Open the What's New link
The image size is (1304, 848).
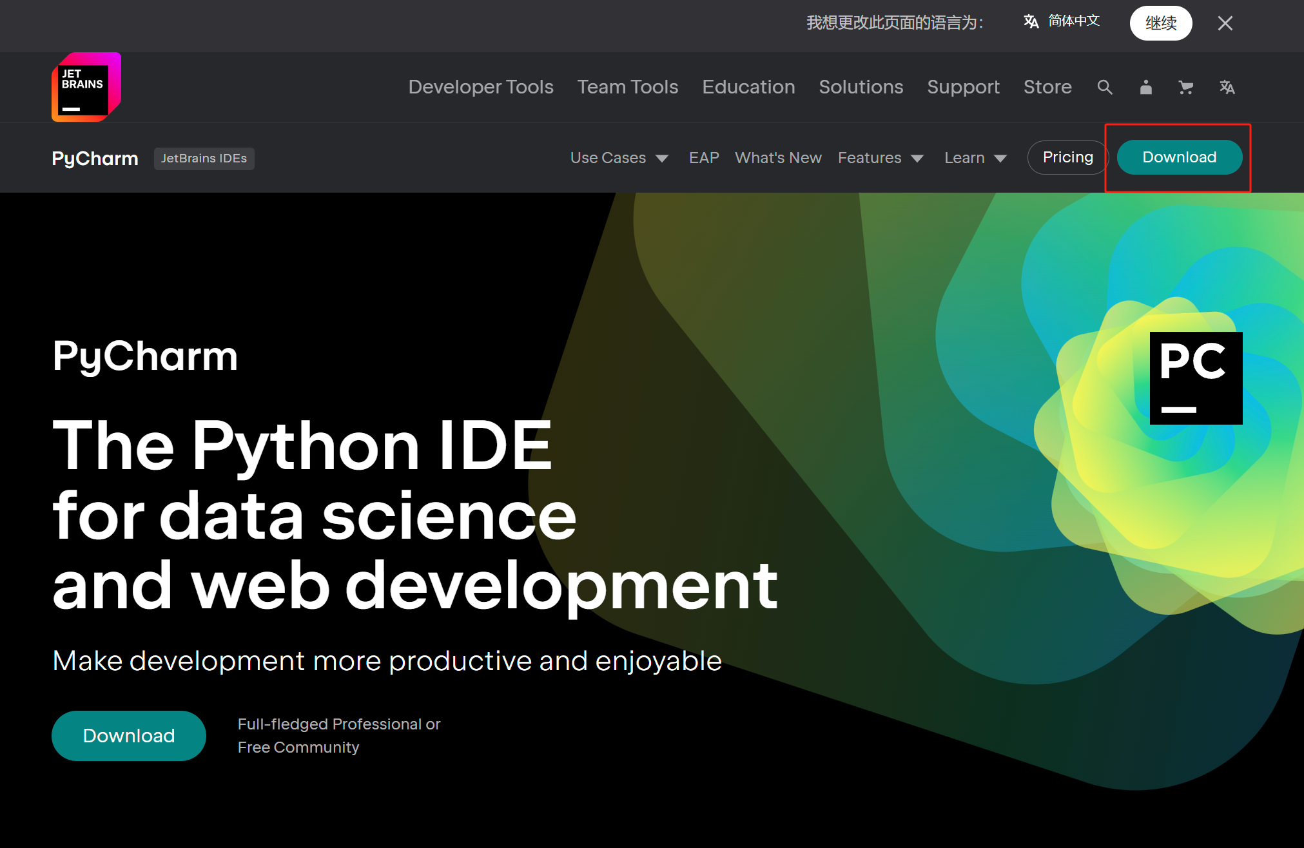[x=778, y=158]
